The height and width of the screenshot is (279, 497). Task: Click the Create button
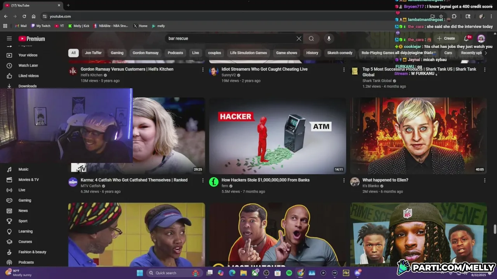[x=446, y=38]
